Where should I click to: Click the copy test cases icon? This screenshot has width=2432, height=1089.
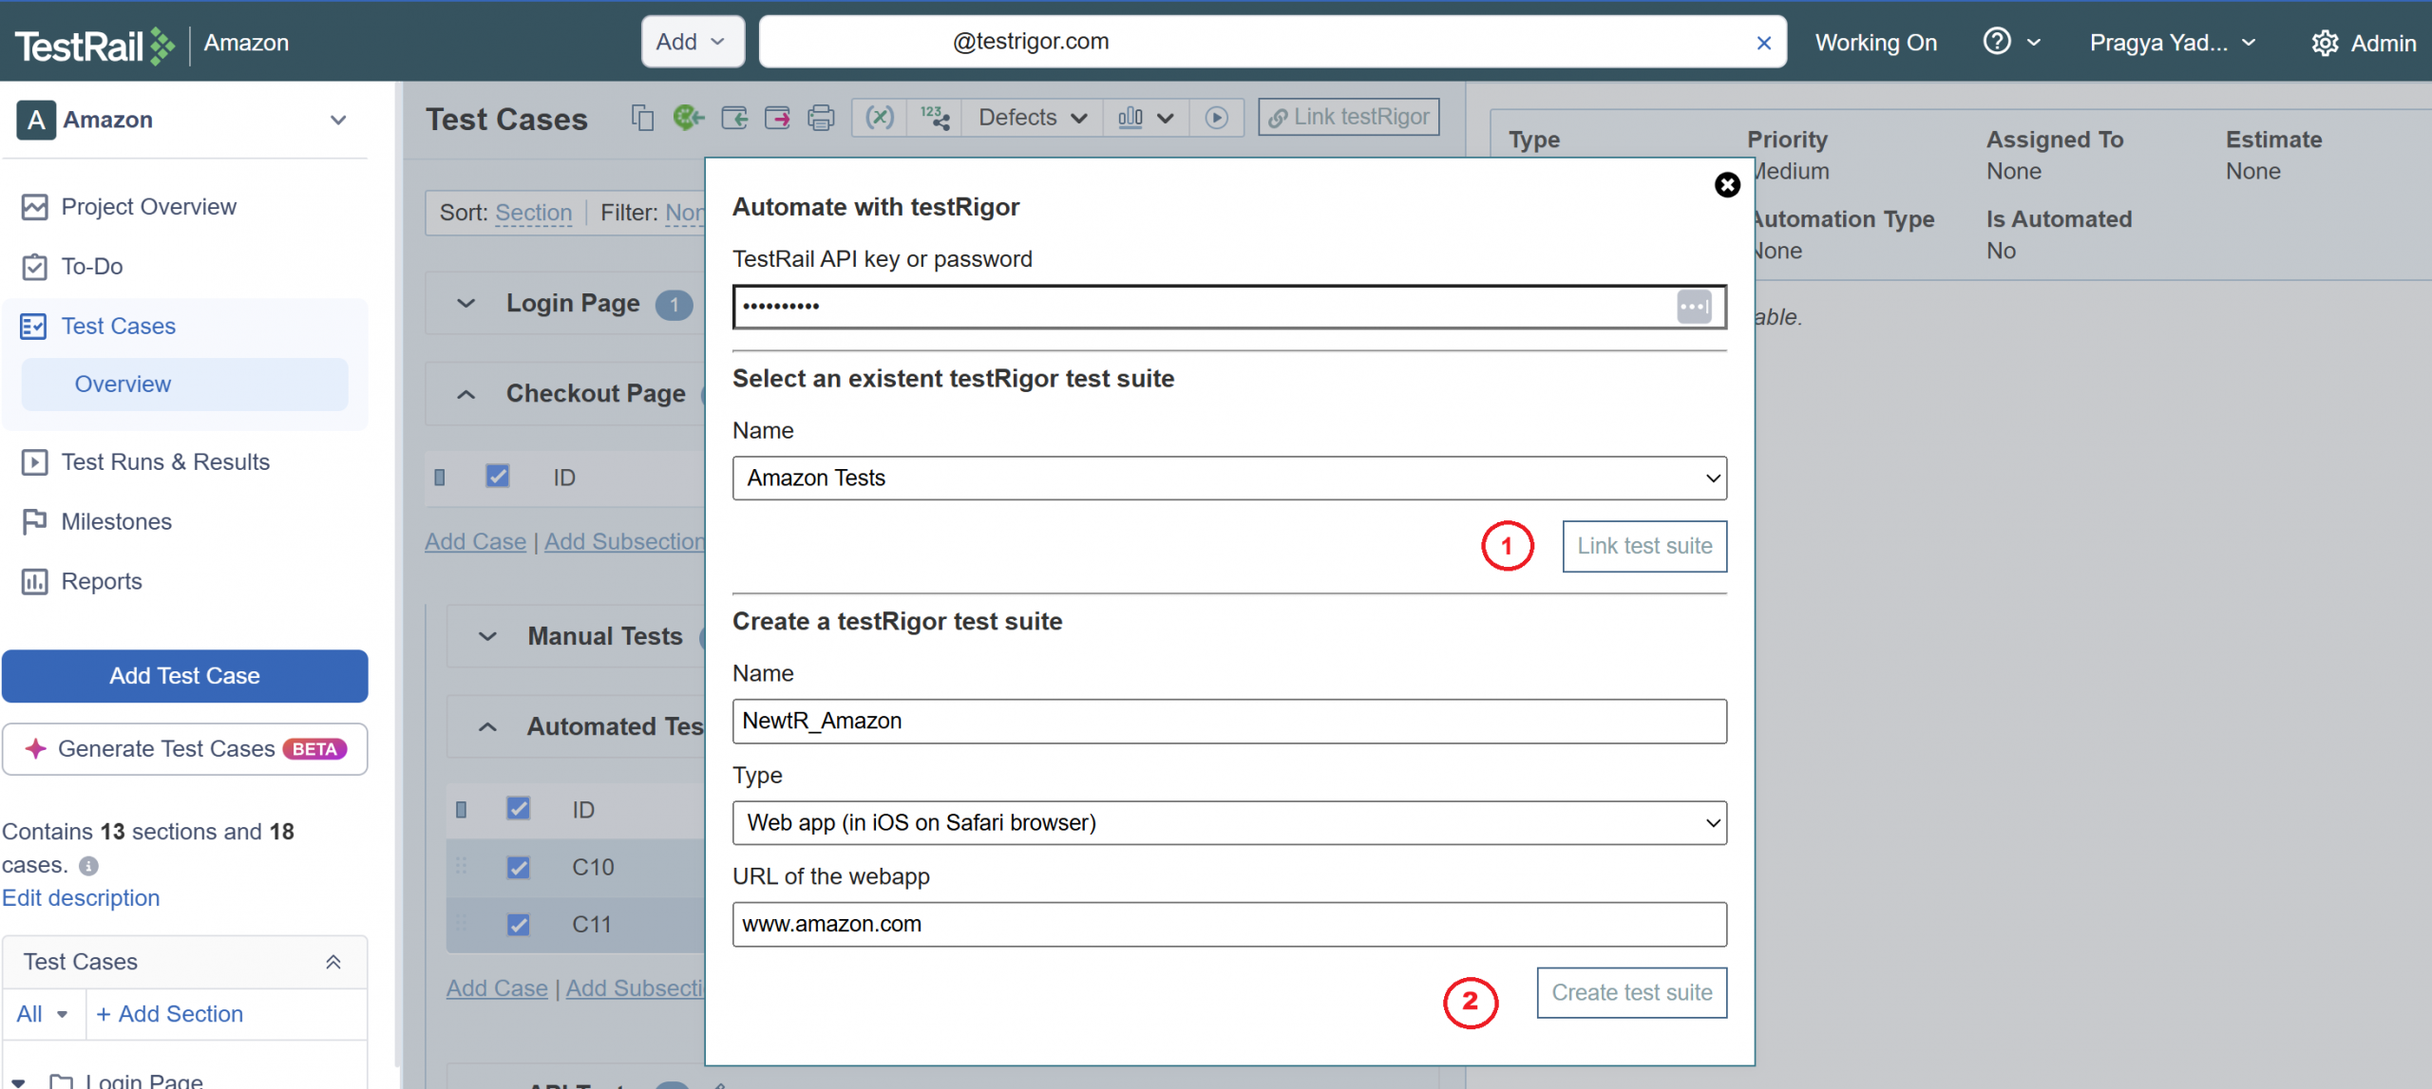643,118
